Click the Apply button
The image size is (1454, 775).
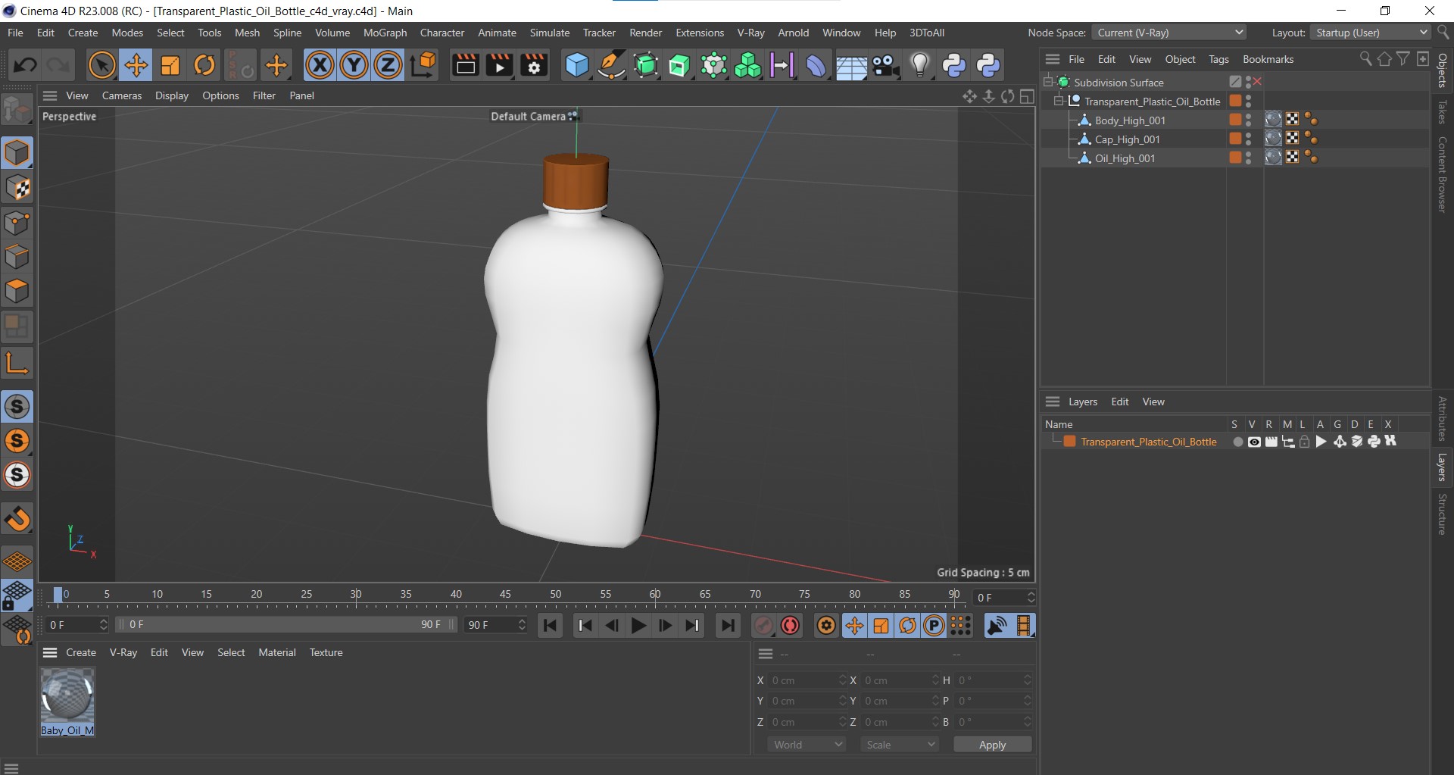tap(992, 745)
